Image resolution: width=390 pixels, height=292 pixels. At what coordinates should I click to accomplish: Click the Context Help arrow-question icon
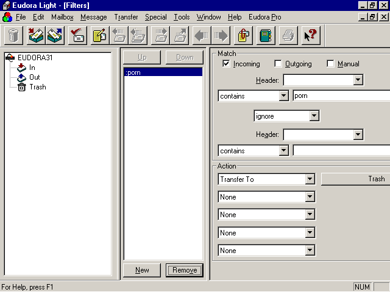[x=311, y=35]
